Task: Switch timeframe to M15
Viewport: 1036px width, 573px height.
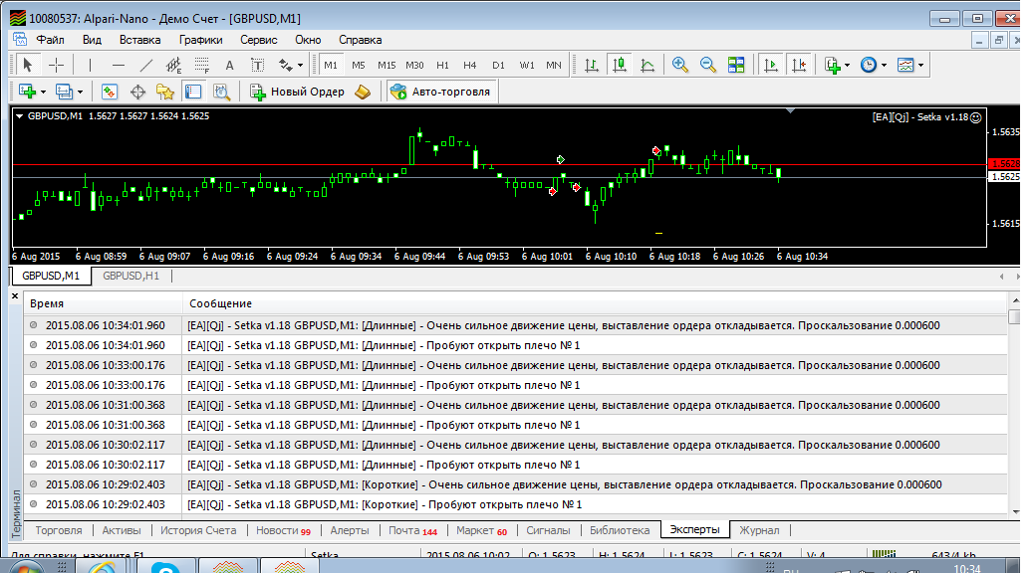Action: [x=387, y=65]
